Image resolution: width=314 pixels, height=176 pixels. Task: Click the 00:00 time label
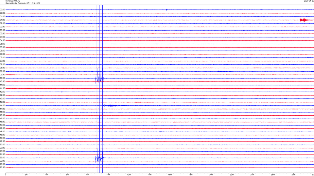tap(2, 9)
